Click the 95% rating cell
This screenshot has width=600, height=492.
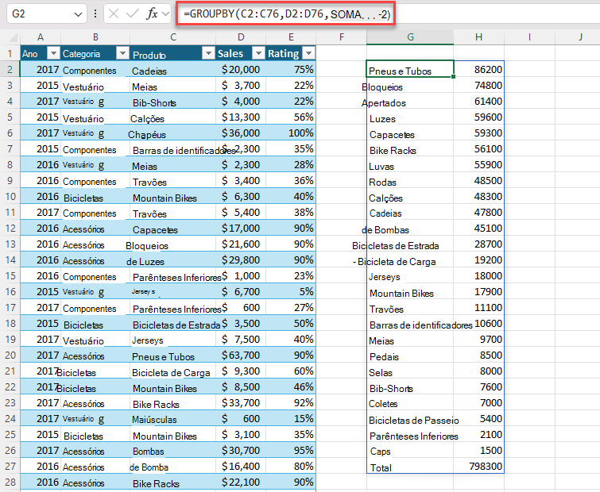click(x=291, y=451)
